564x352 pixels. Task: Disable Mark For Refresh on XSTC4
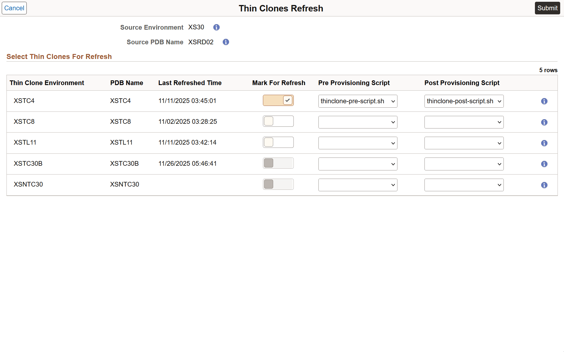pyautogui.click(x=278, y=100)
